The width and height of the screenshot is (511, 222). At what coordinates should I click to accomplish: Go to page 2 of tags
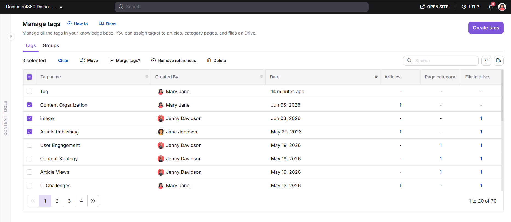pos(57,201)
